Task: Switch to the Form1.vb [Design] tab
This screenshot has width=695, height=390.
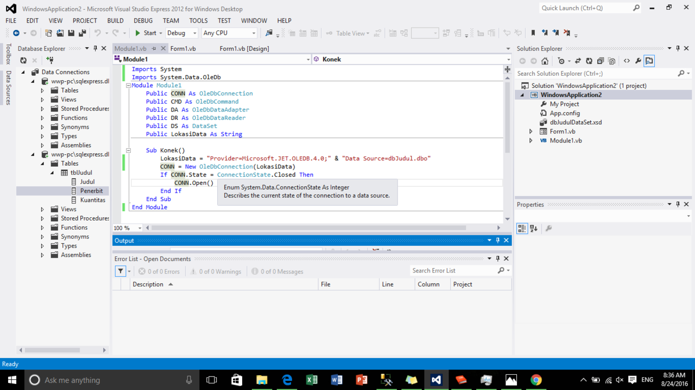Action: click(244, 49)
